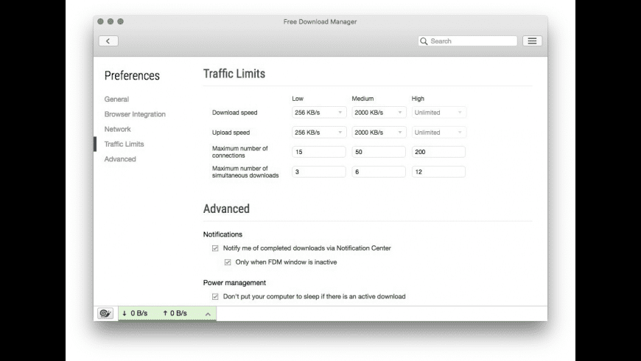The width and height of the screenshot is (641, 361).
Task: Go back using the back arrow button
Action: click(108, 41)
